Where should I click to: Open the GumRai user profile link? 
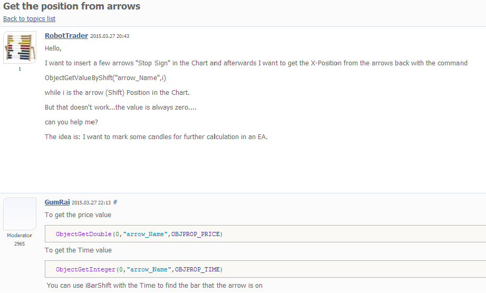[x=57, y=202]
